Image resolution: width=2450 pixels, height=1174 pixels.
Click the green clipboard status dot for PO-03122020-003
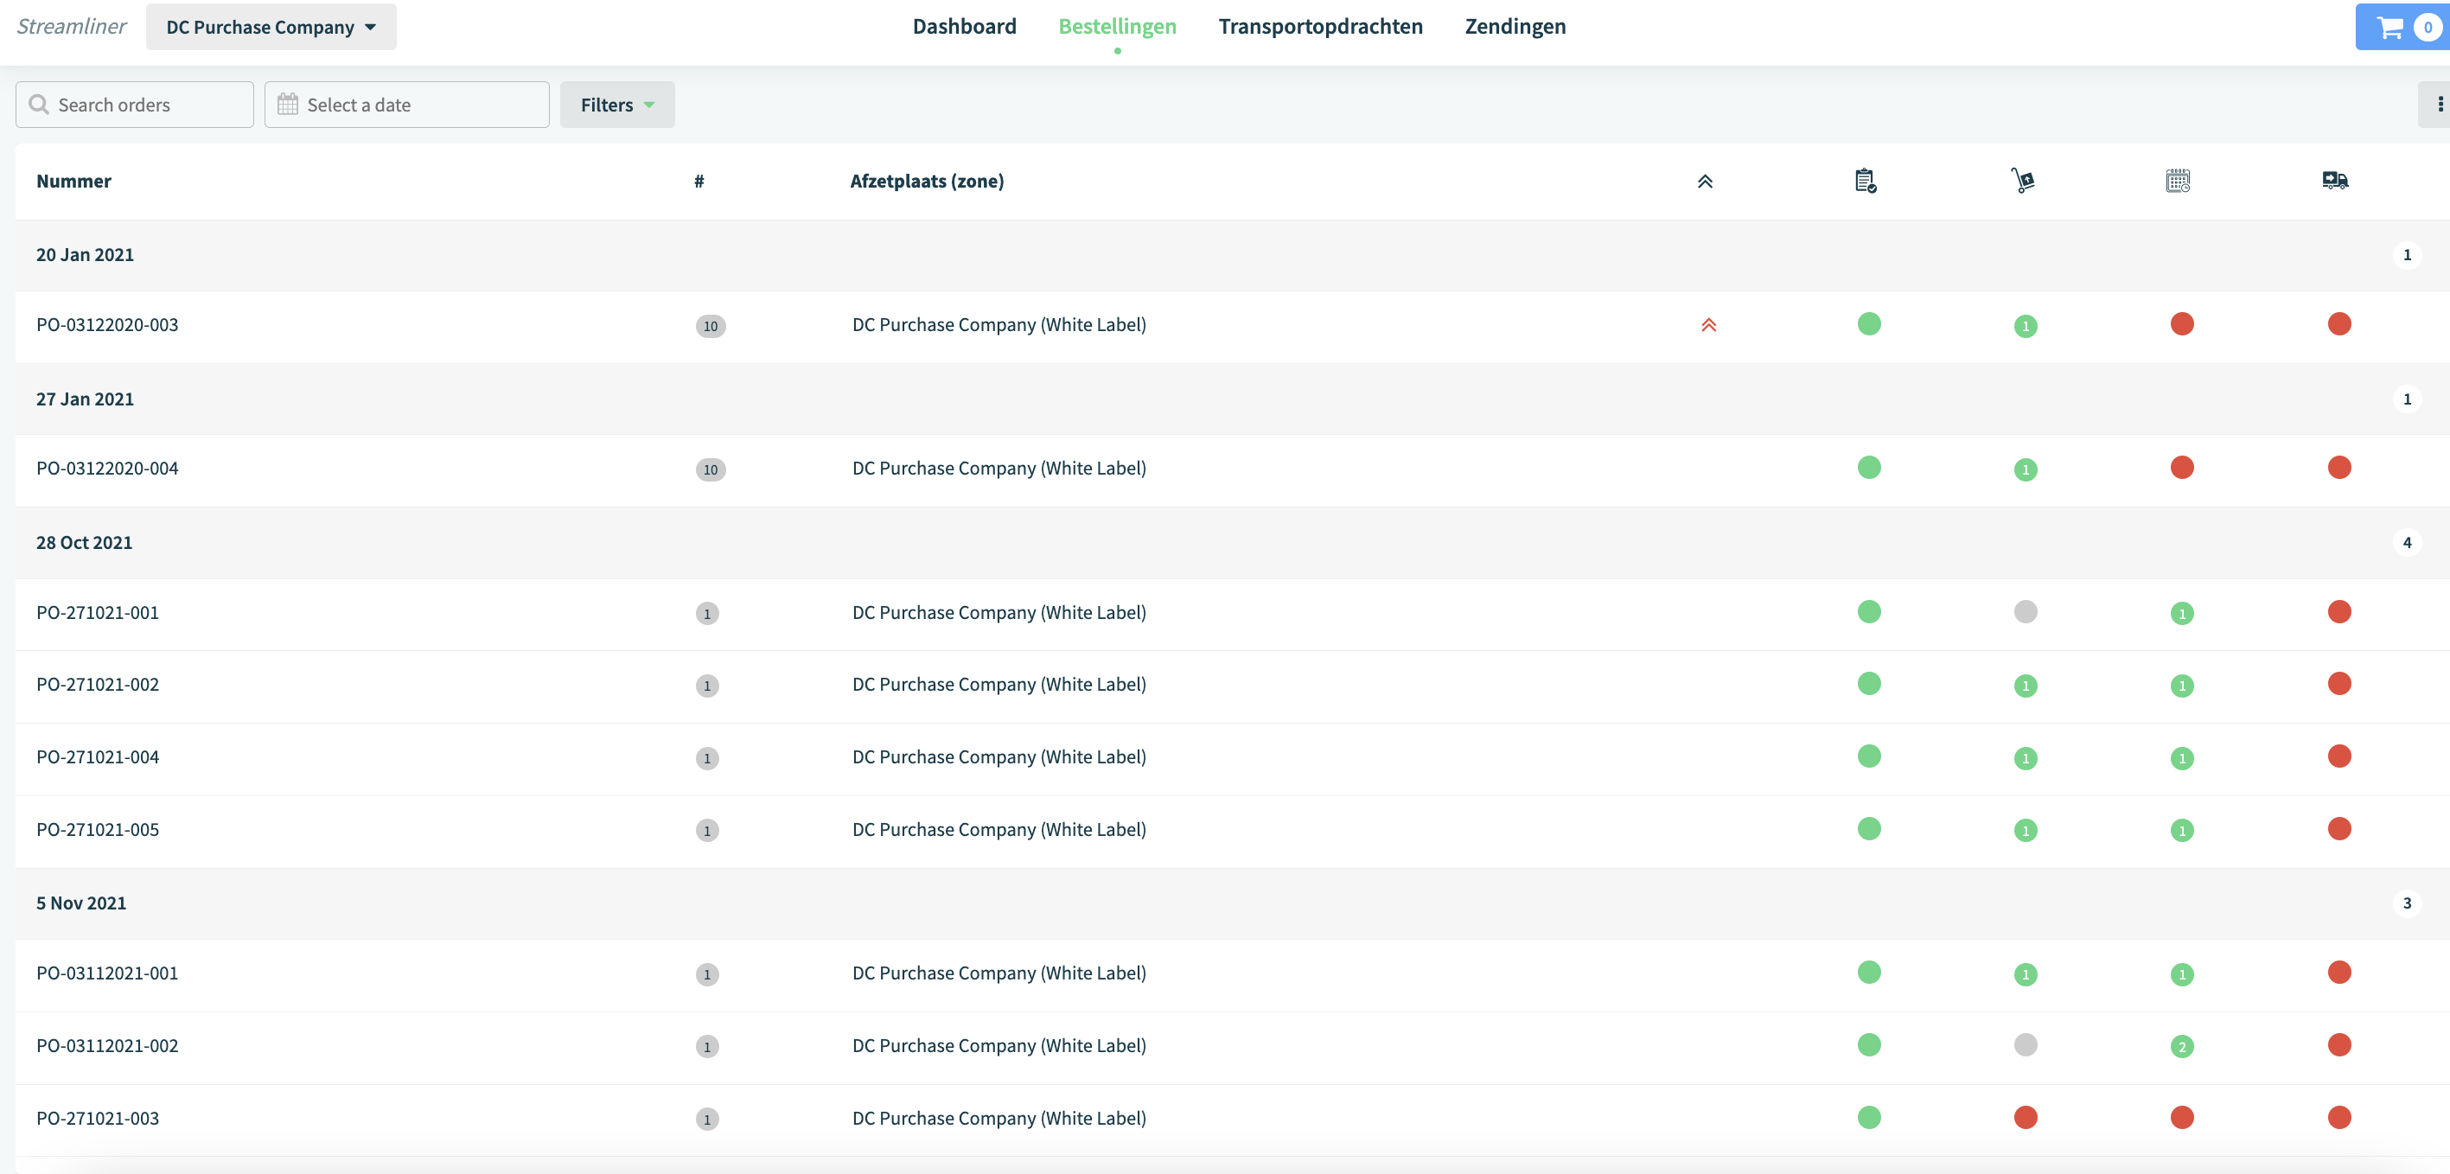(x=1869, y=324)
